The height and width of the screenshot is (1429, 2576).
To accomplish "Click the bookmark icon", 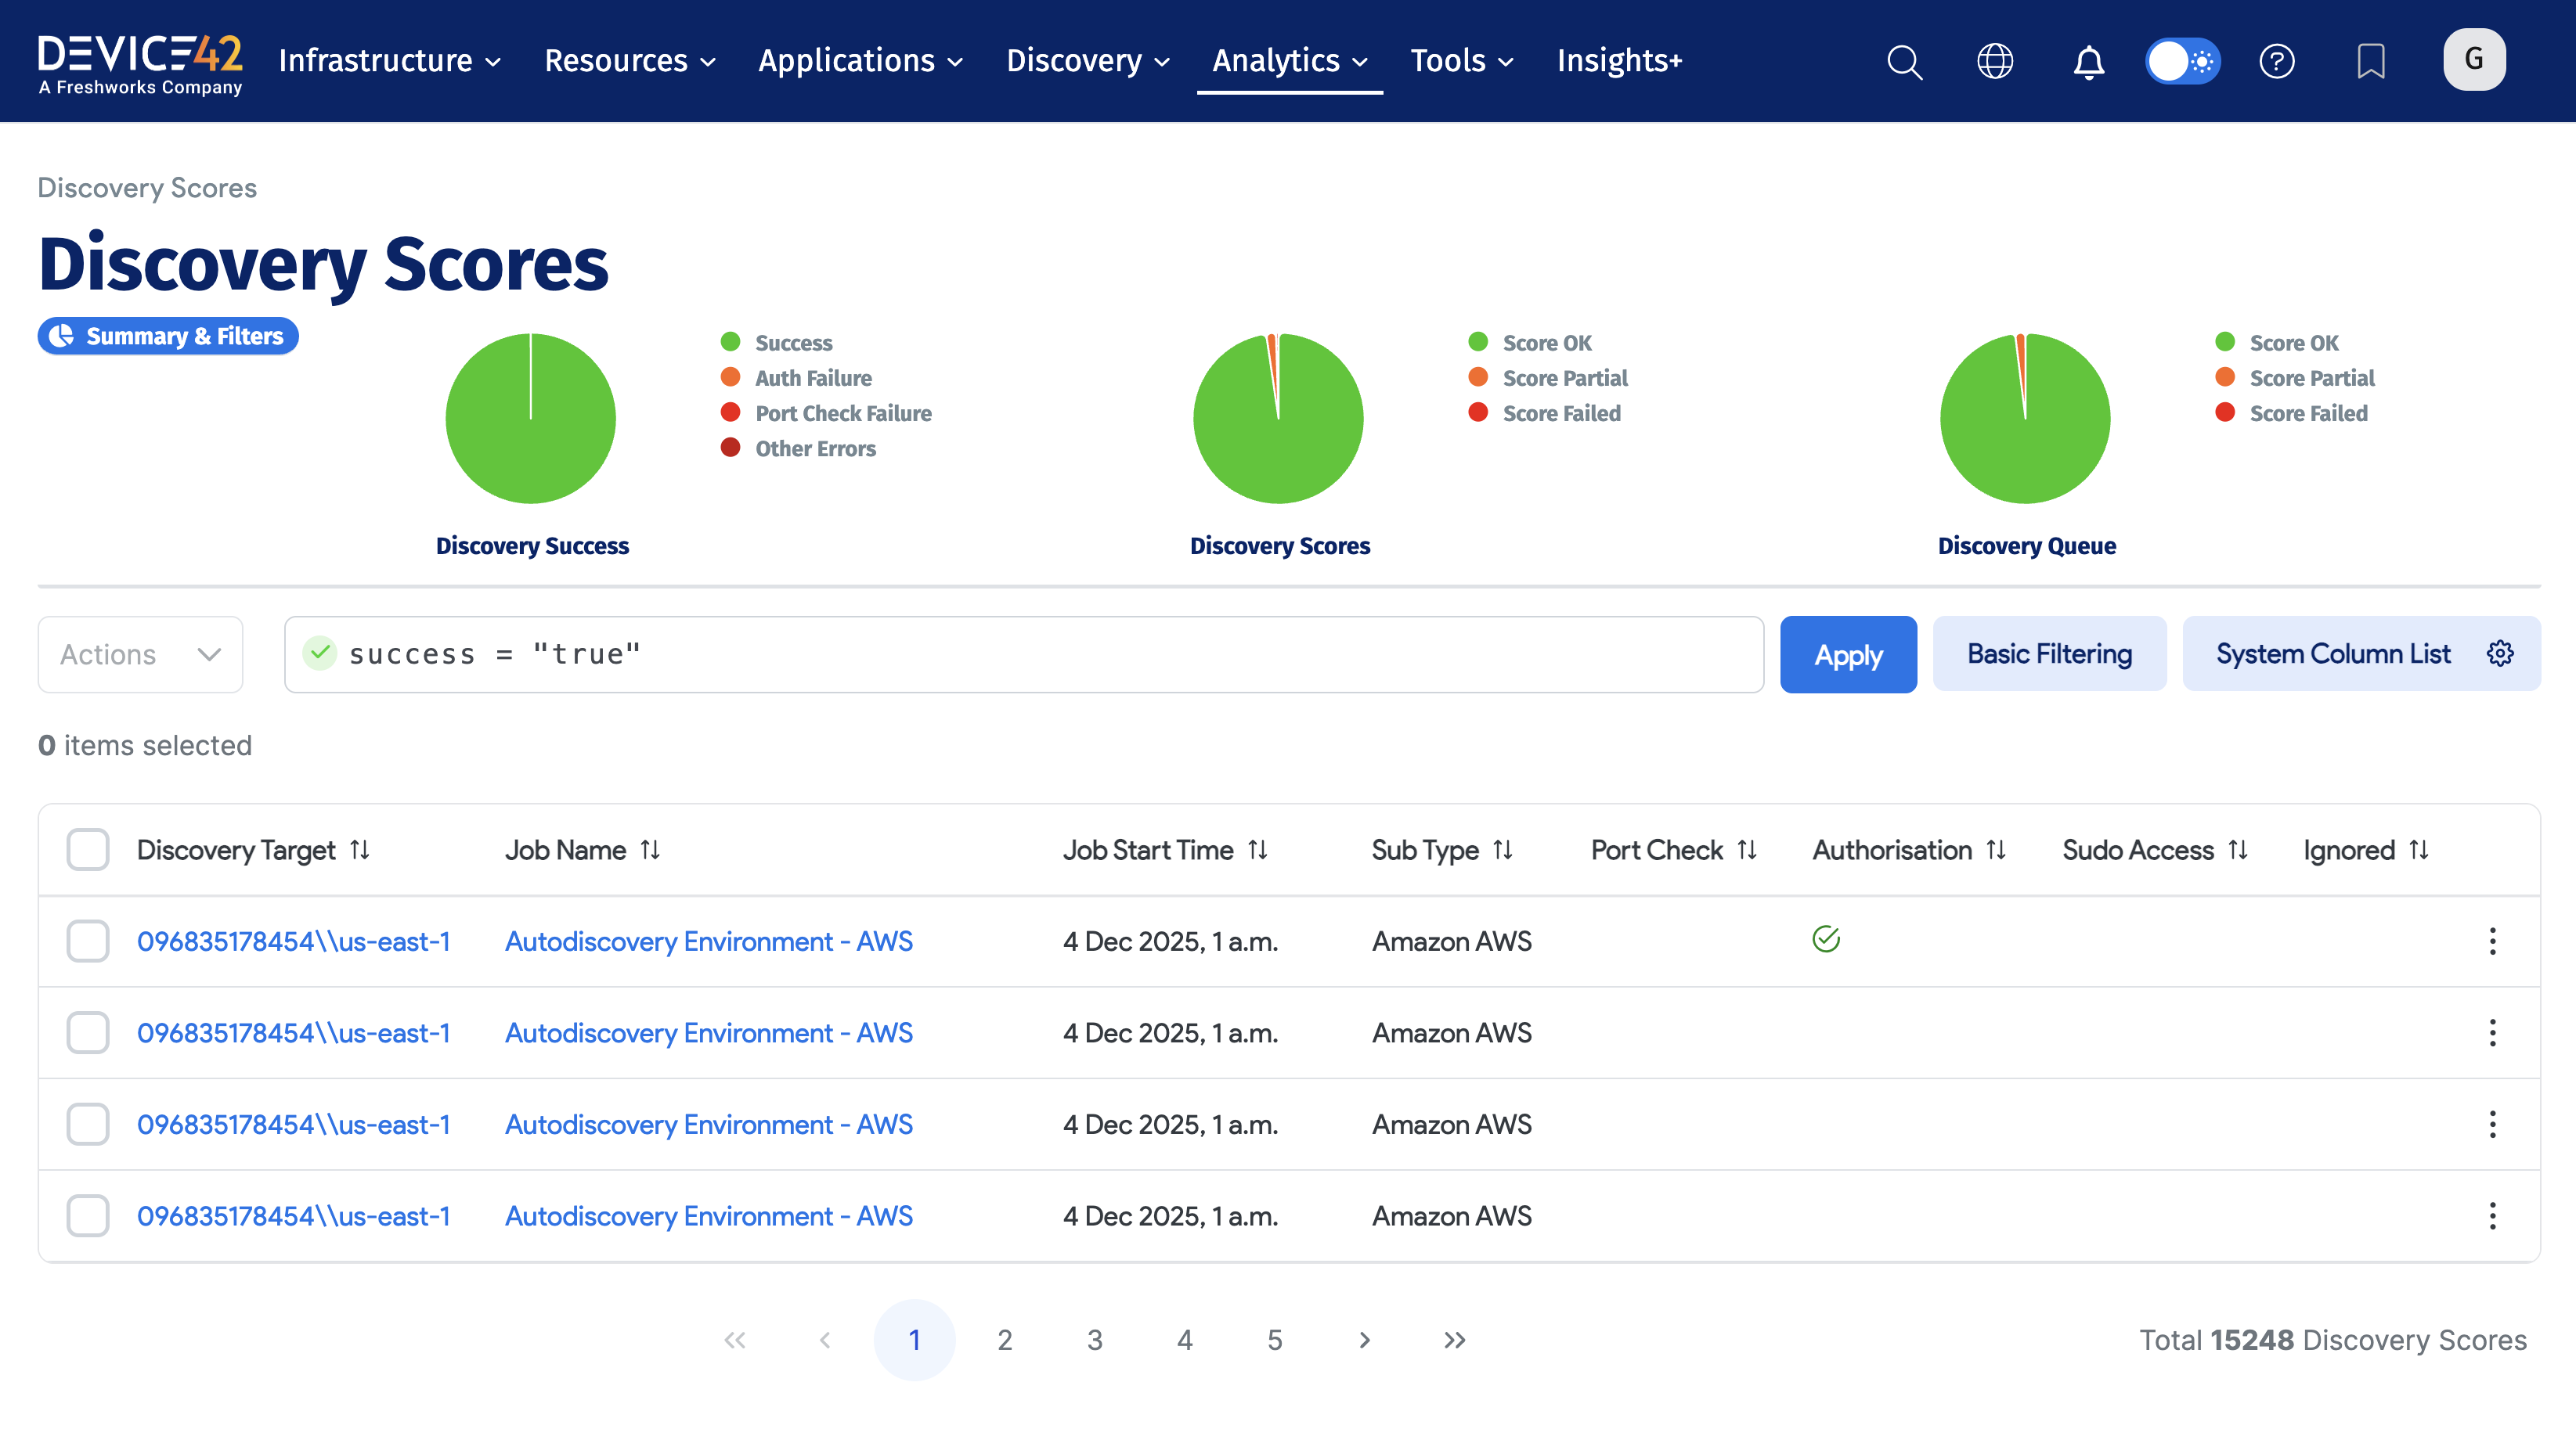I will click(2371, 61).
